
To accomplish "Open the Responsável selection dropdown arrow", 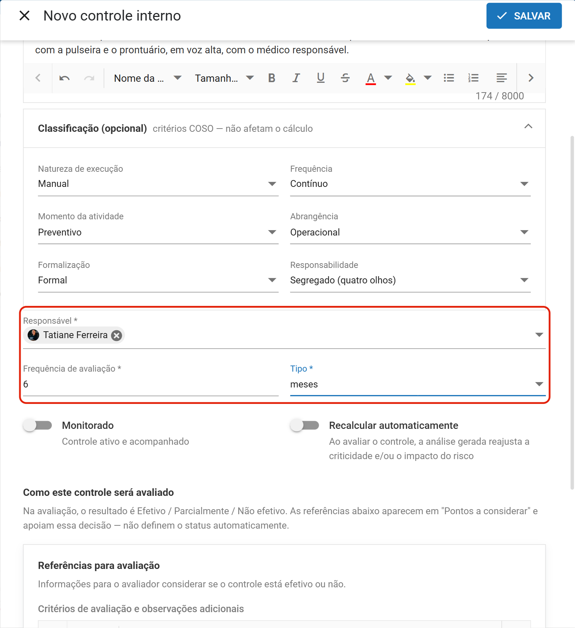I will (539, 335).
